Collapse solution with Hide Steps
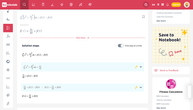The width and height of the screenshot is (193, 110). point(83,38)
